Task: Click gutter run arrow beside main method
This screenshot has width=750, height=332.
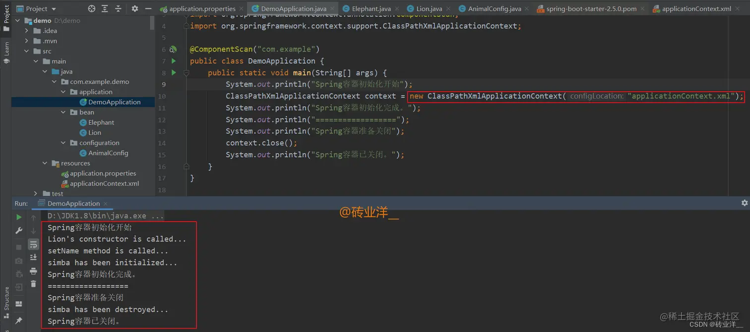Action: tap(174, 73)
